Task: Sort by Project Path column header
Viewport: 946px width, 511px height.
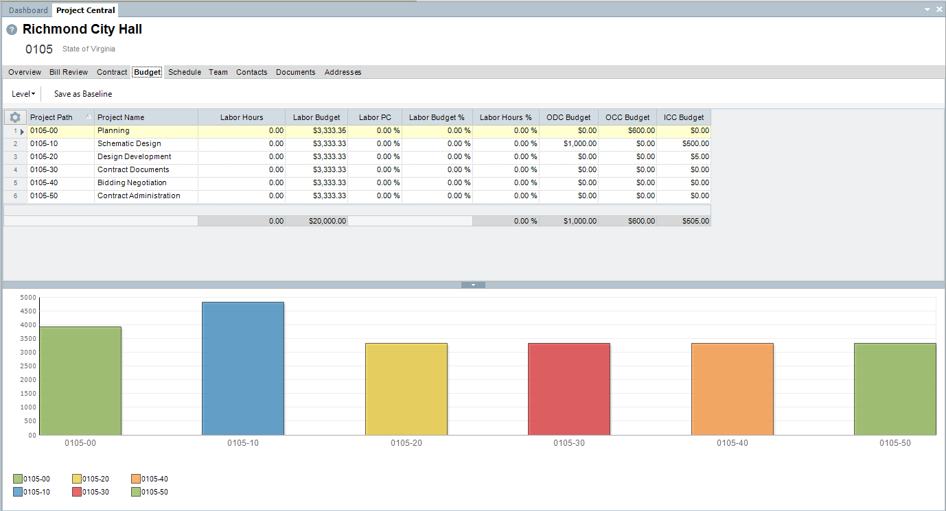Action: tap(60, 117)
